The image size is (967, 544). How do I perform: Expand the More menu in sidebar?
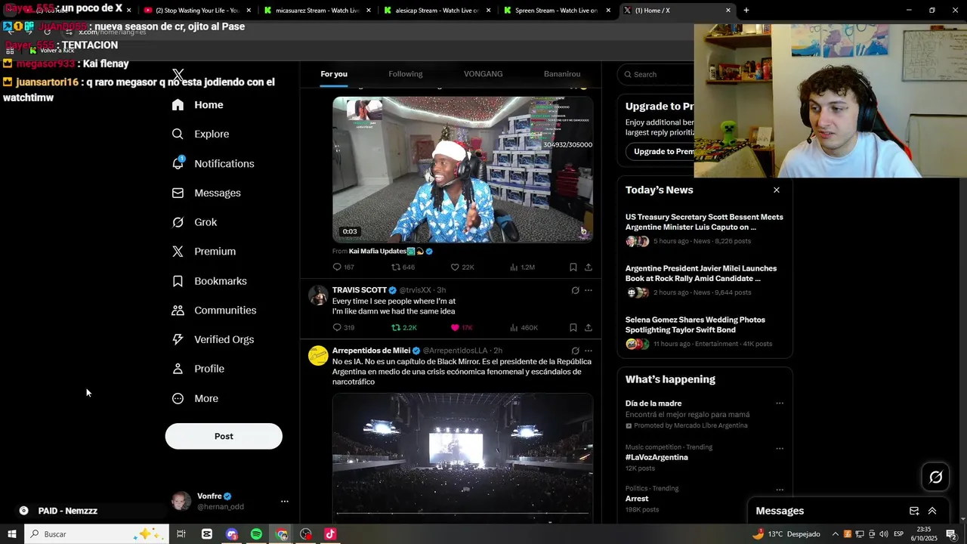[x=195, y=398]
